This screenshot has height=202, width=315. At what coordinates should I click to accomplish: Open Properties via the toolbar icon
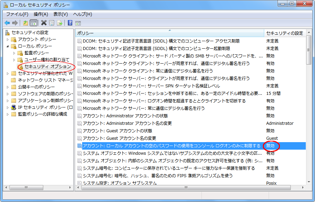click(51, 23)
